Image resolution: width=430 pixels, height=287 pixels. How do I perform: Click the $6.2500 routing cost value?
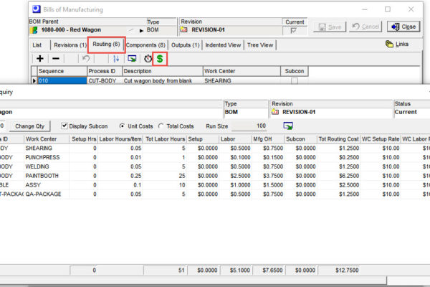(349, 176)
